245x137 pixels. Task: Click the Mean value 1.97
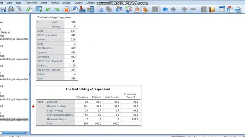click(73, 31)
